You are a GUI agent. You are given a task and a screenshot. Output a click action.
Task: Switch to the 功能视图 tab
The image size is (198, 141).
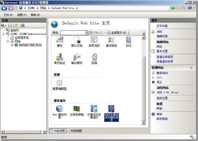click(x=57, y=131)
